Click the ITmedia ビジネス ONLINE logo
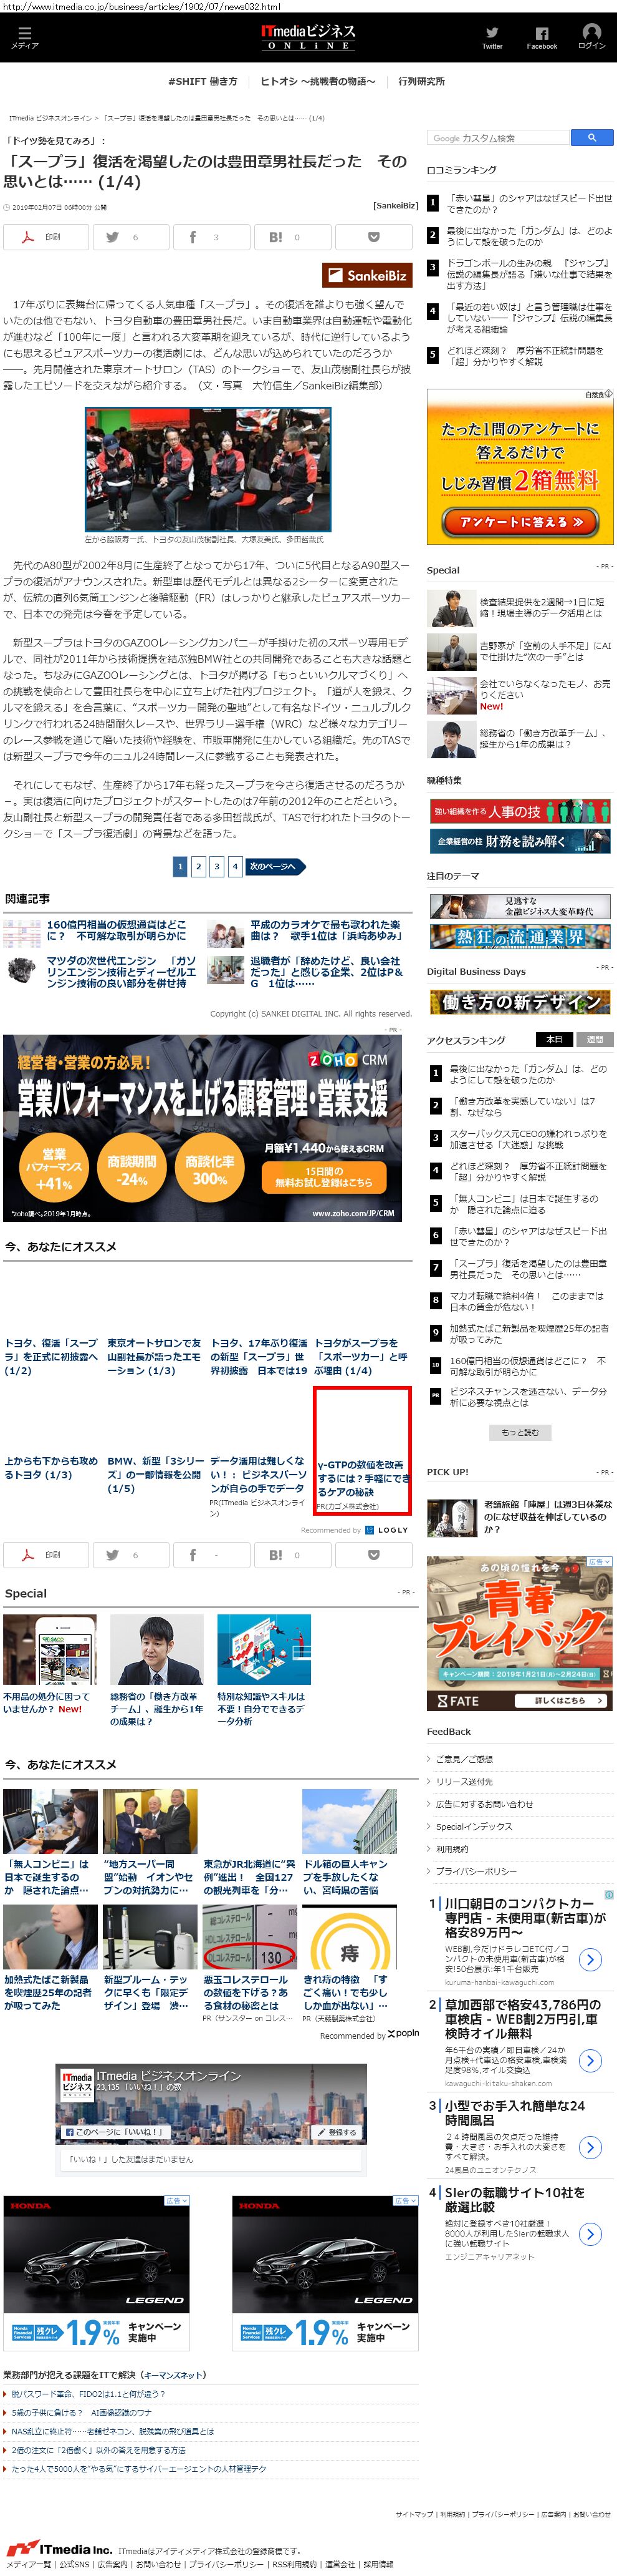This screenshot has width=617, height=2576. 308,37
